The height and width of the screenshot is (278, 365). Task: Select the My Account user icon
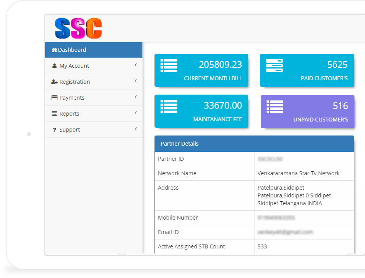coord(54,66)
